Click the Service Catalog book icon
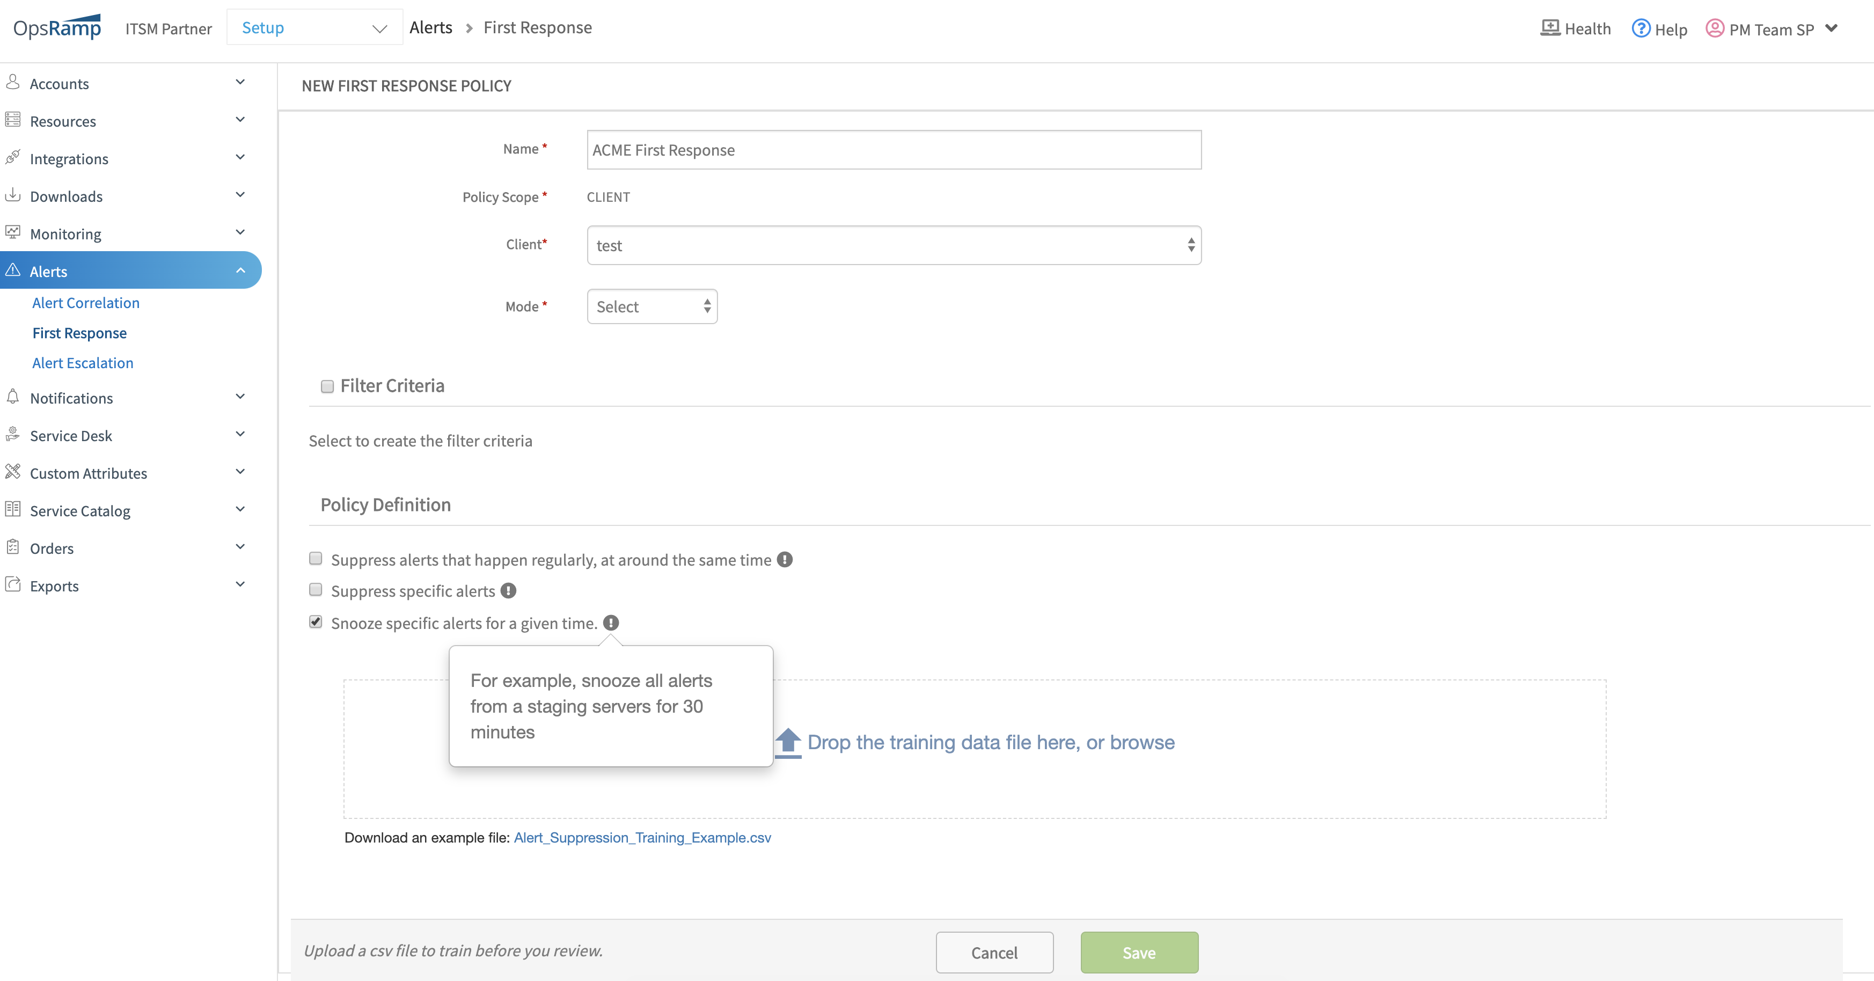The height and width of the screenshot is (981, 1874). coord(12,509)
